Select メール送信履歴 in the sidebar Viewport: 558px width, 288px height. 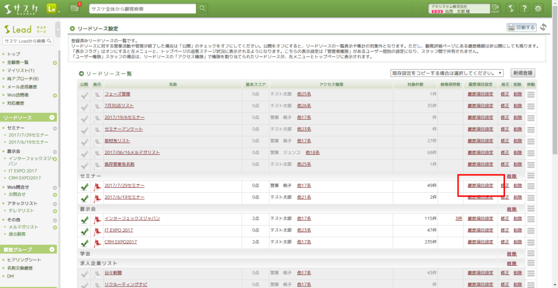23,87
